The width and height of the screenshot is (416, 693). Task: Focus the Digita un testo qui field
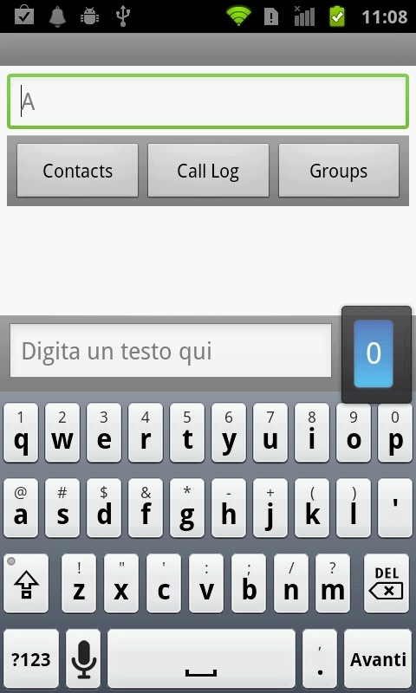[171, 351]
